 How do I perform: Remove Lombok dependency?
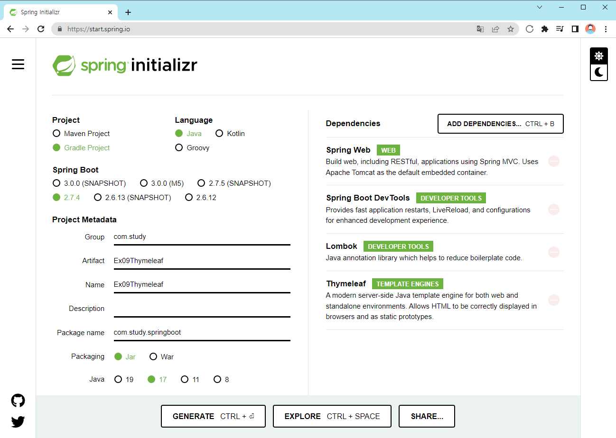click(x=553, y=252)
